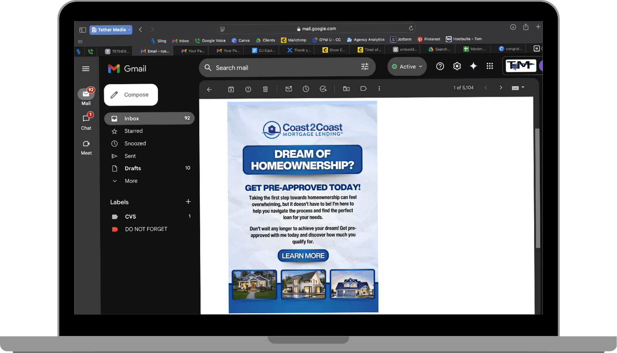This screenshot has width=617, height=353.
Task: Open Gmail support help
Action: (440, 66)
